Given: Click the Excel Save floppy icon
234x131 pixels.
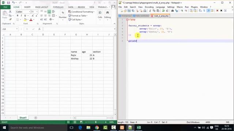Looking at the screenshot, I should (8, 3).
